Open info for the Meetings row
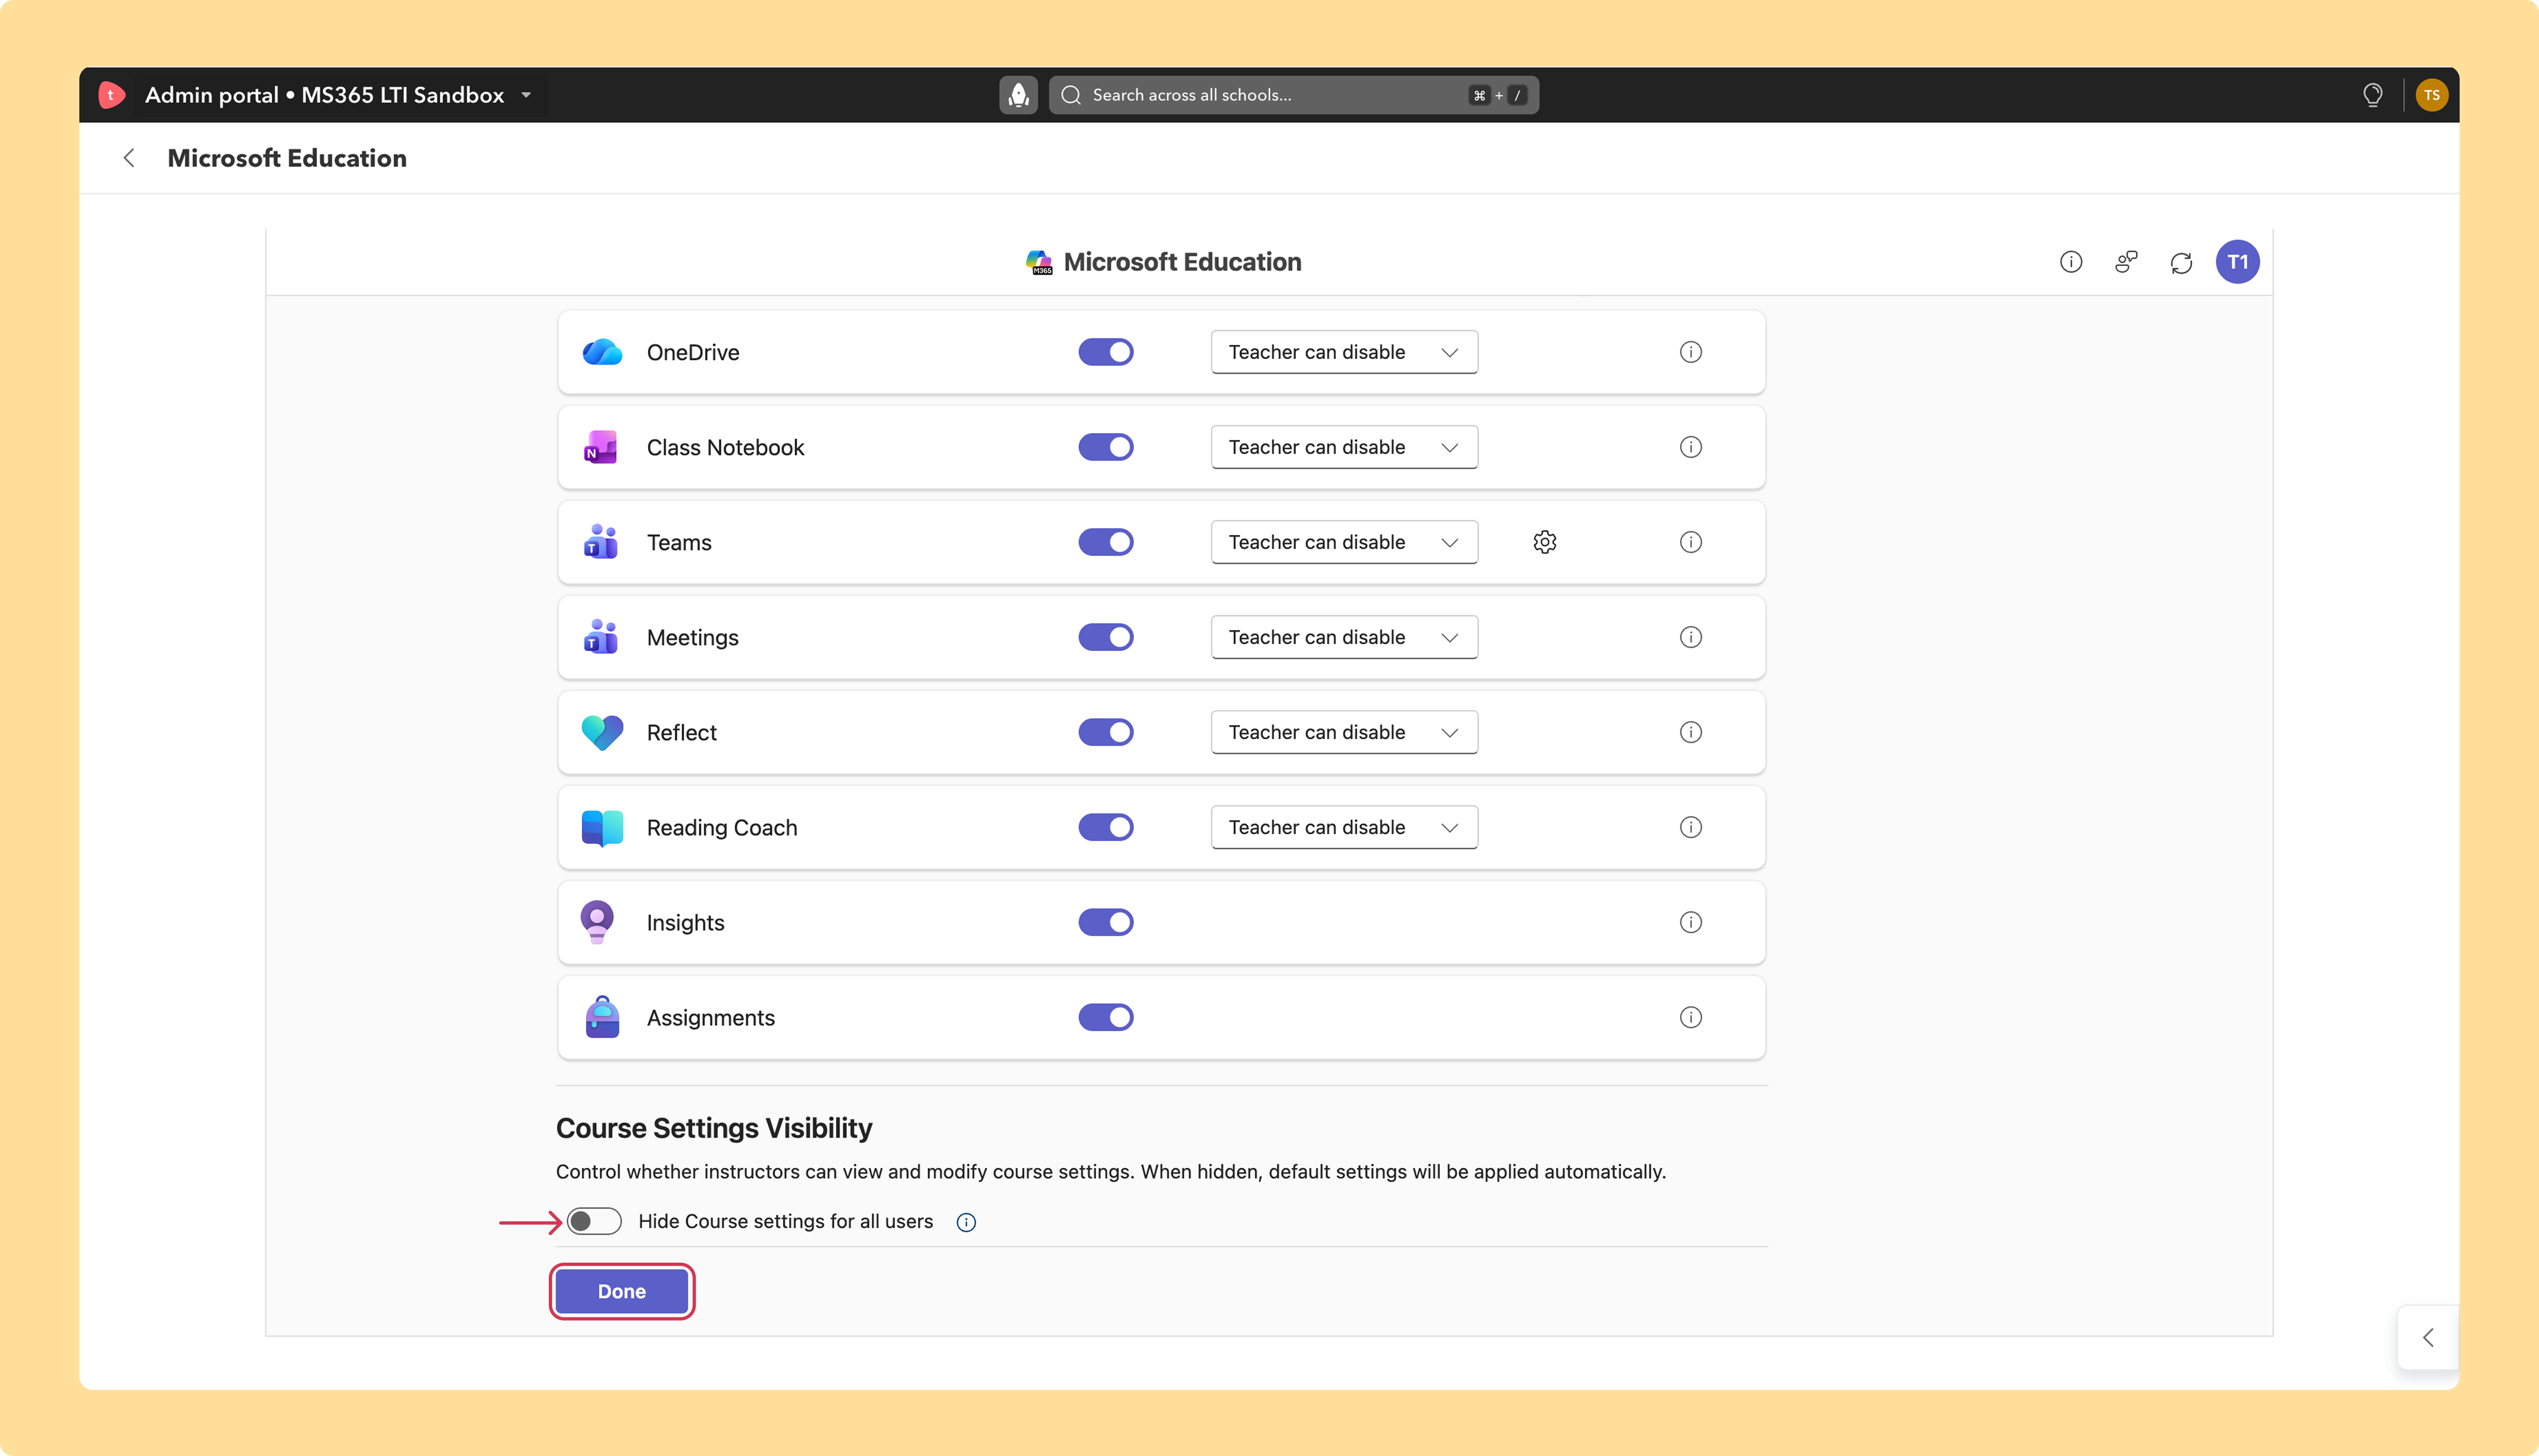Image resolution: width=2539 pixels, height=1456 pixels. (x=1690, y=637)
